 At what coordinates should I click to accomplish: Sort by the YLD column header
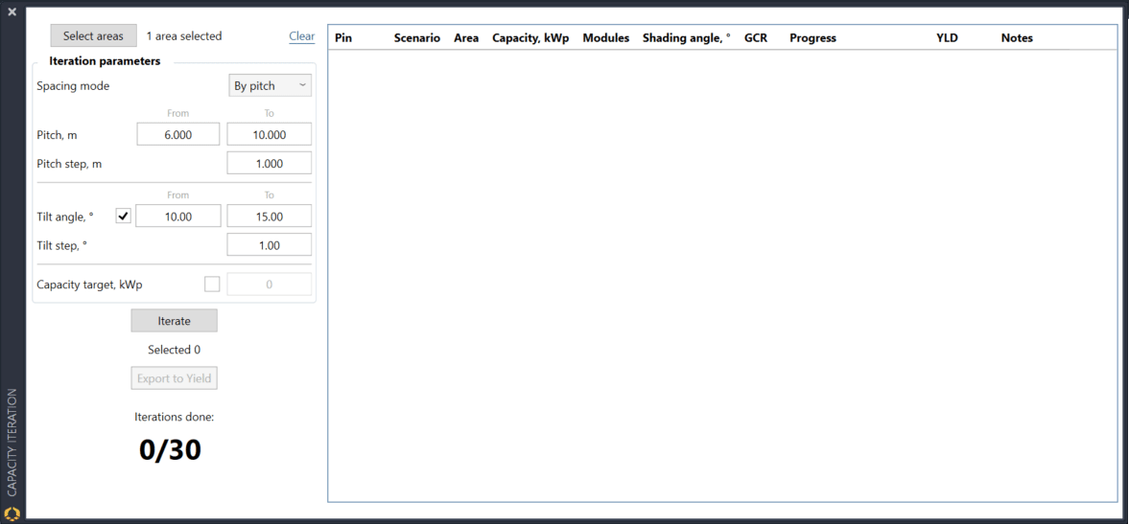947,38
